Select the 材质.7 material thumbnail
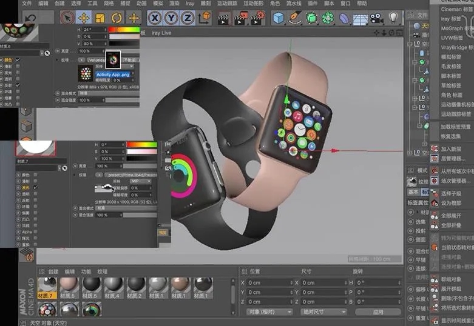 (x=46, y=285)
